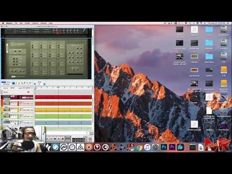Select the green track clip lane

[x=63, y=116]
